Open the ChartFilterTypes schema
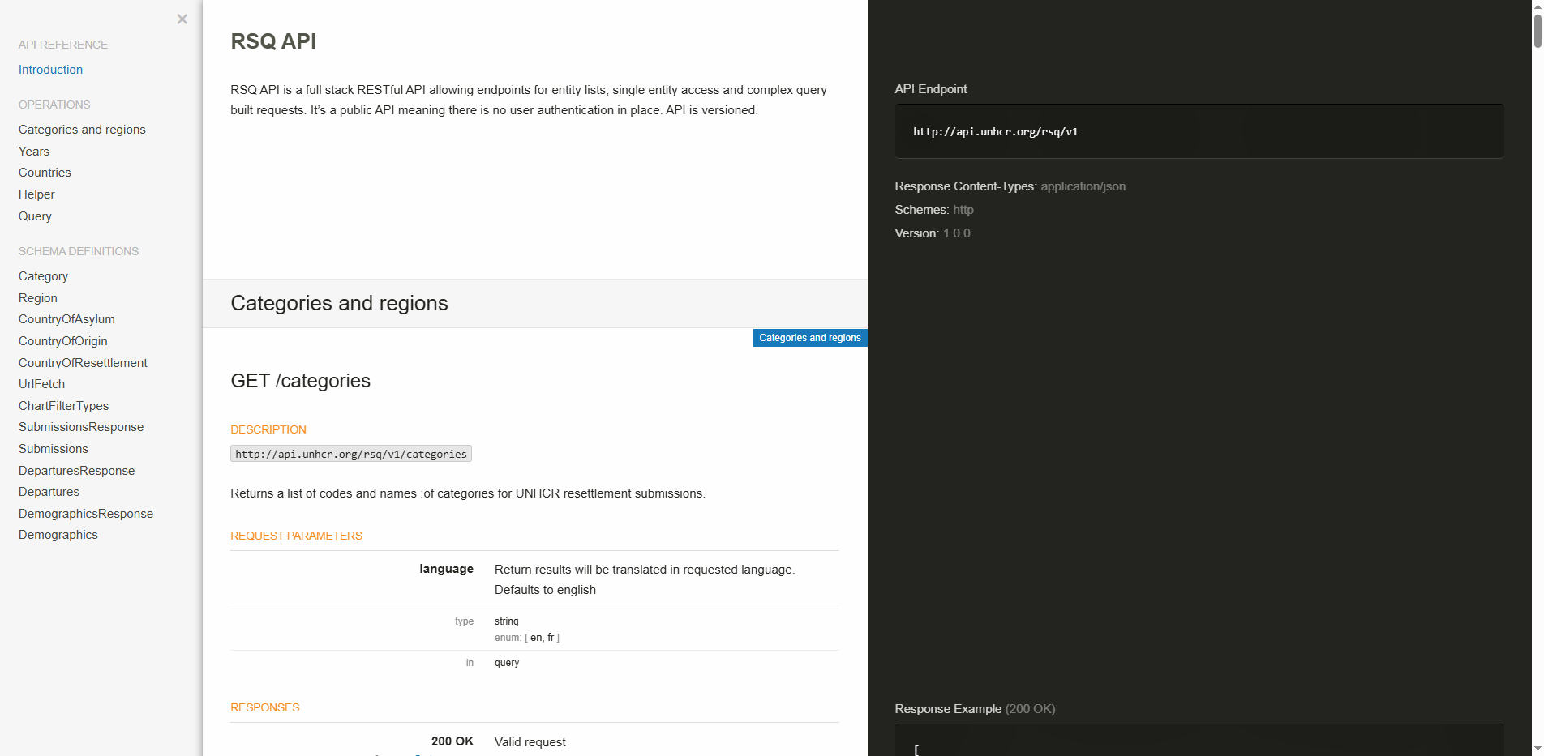This screenshot has height=756, width=1544. 63,405
